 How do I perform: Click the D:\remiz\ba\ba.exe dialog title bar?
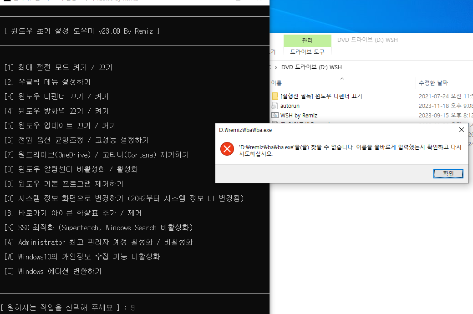319,130
